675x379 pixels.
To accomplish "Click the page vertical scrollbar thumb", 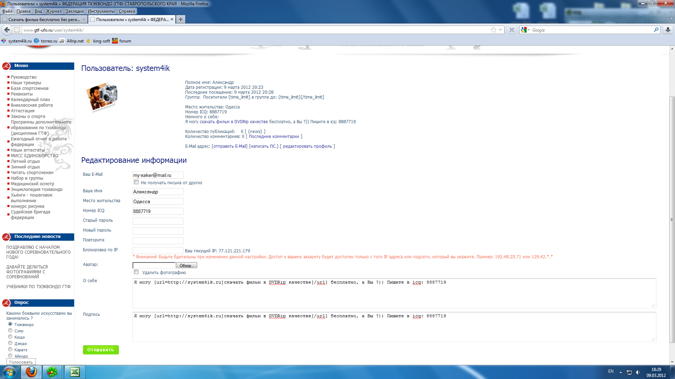I will tap(672, 219).
